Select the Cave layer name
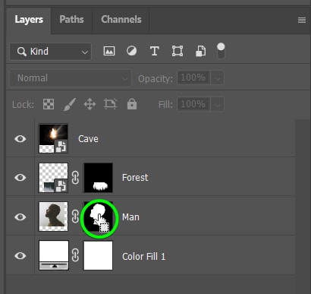This screenshot has width=311, height=294. [x=88, y=139]
